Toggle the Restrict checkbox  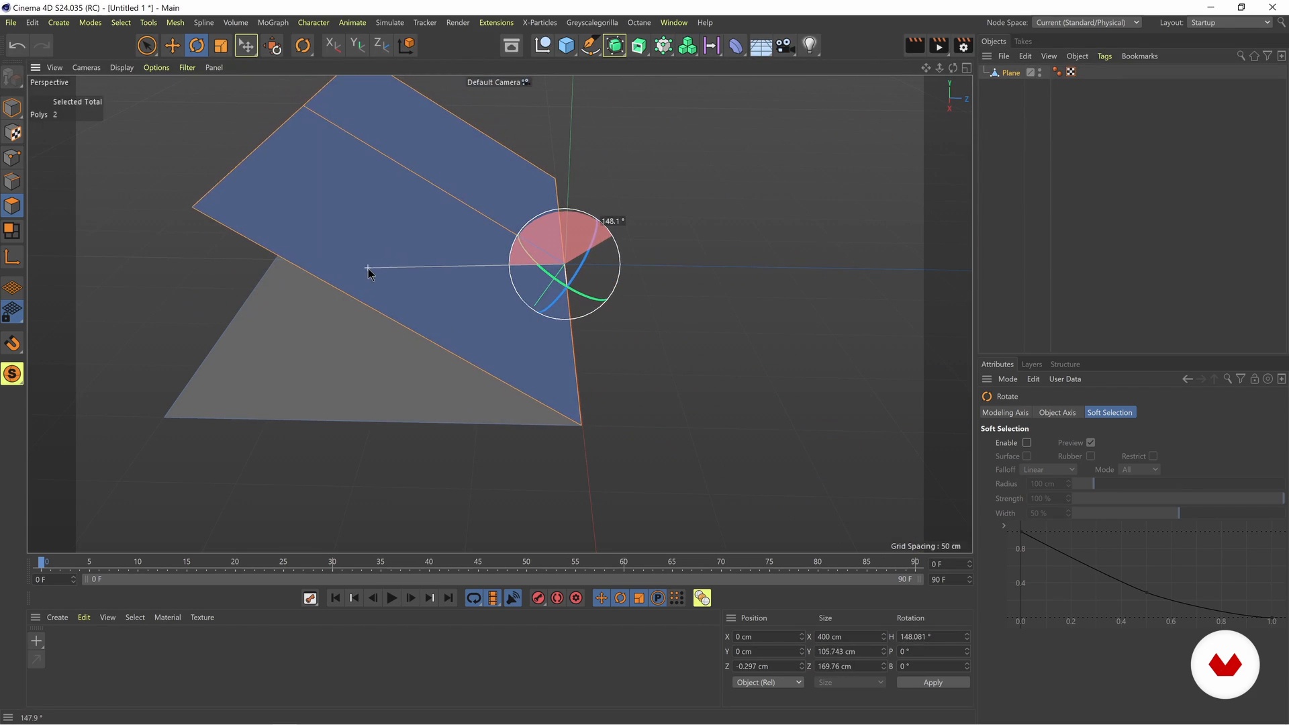coord(1153,456)
